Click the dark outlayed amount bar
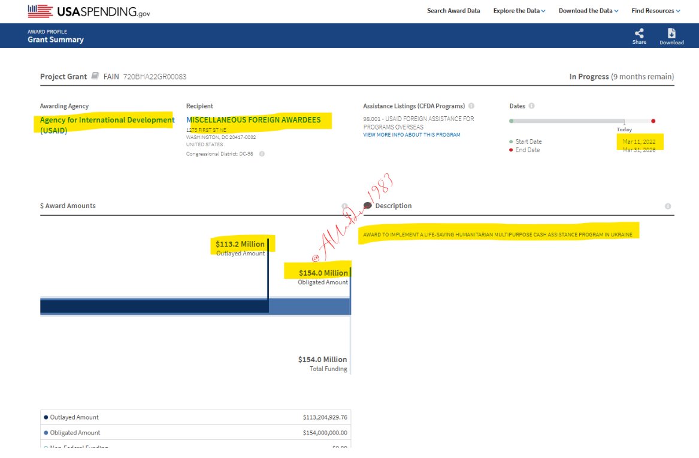The height and width of the screenshot is (458, 699). pos(155,306)
